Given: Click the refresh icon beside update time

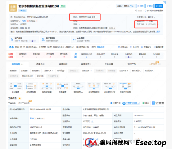Looking at the screenshot, I should 145,11.
